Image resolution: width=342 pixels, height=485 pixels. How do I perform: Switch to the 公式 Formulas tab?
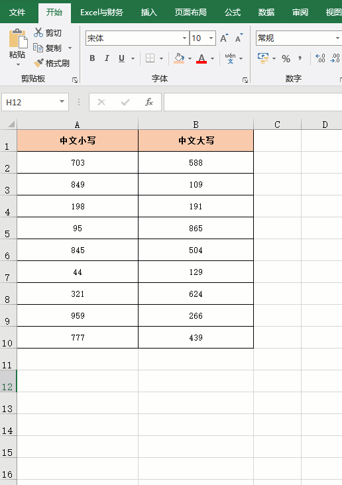pos(233,13)
